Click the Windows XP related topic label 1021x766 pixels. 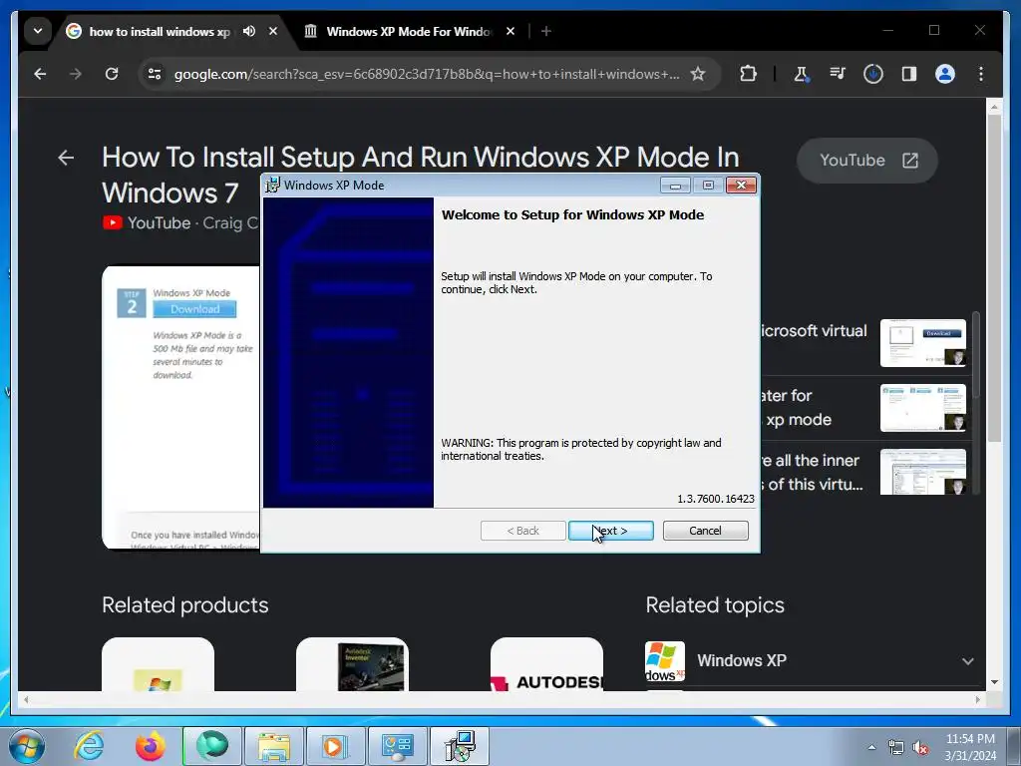tap(742, 660)
